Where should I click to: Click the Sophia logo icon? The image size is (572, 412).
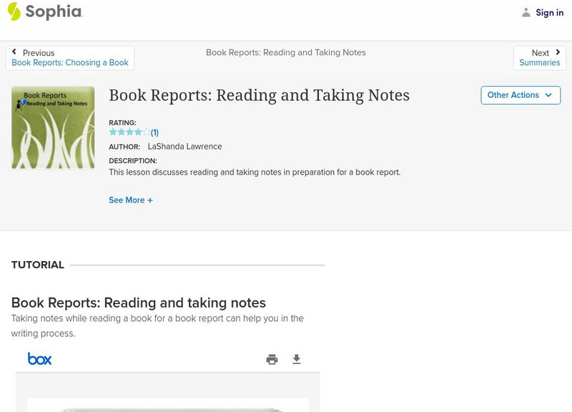tap(14, 11)
